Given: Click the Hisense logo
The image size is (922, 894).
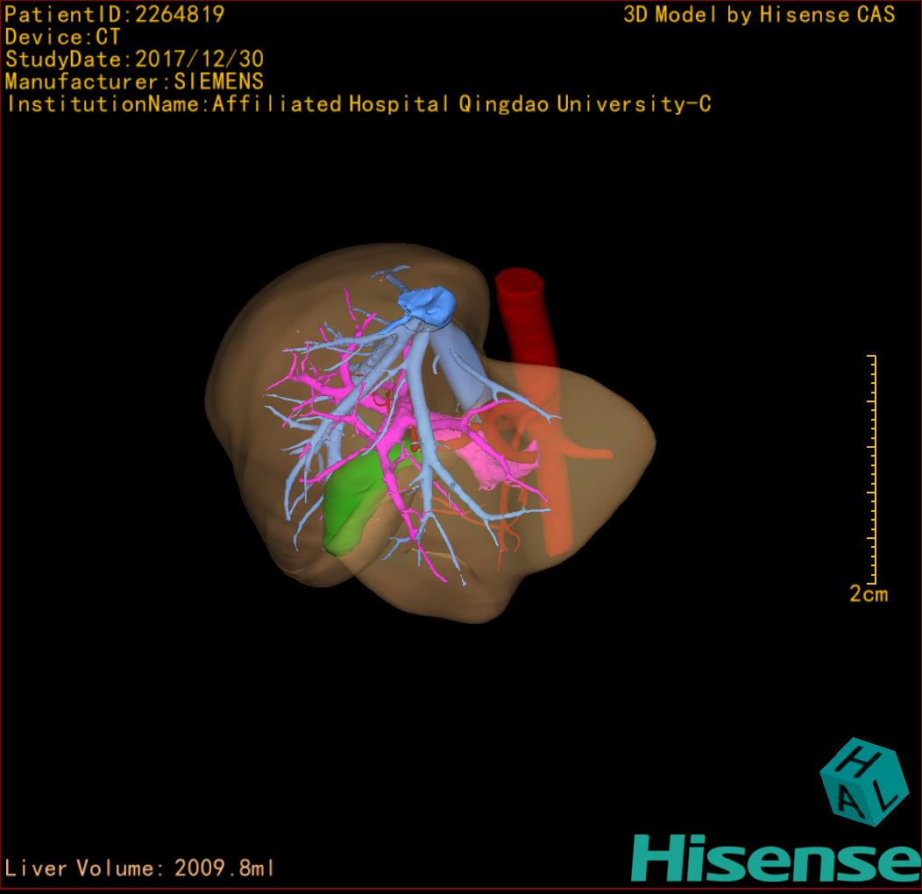Looking at the screenshot, I should 777,858.
